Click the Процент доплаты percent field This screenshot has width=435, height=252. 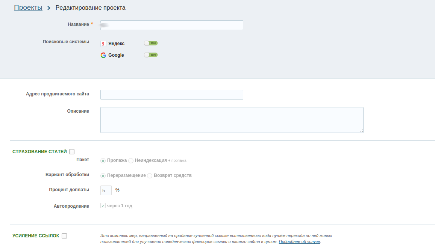106,190
